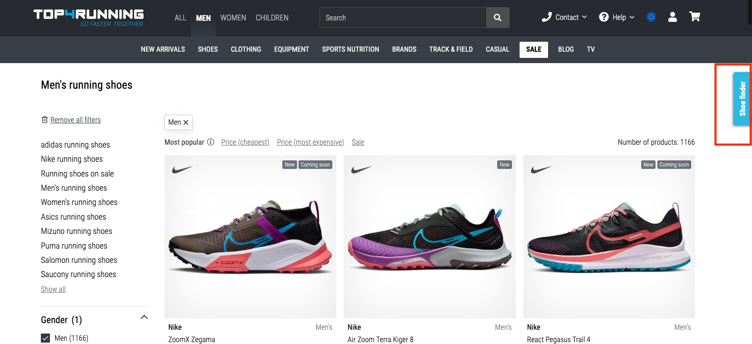
Task: Open adidas running shoes link
Action: 76,145
